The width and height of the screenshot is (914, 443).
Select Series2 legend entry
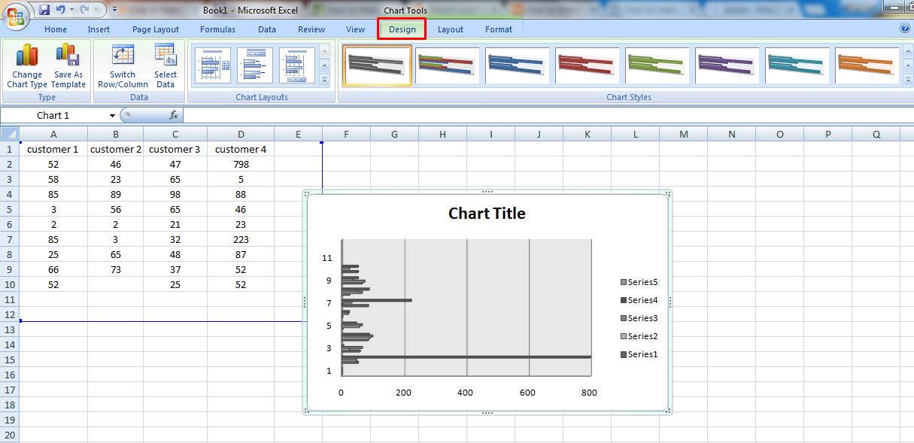[639, 336]
